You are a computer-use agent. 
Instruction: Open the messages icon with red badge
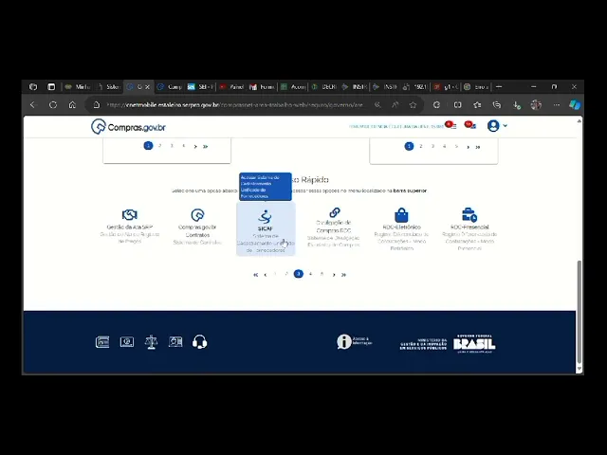click(470, 125)
